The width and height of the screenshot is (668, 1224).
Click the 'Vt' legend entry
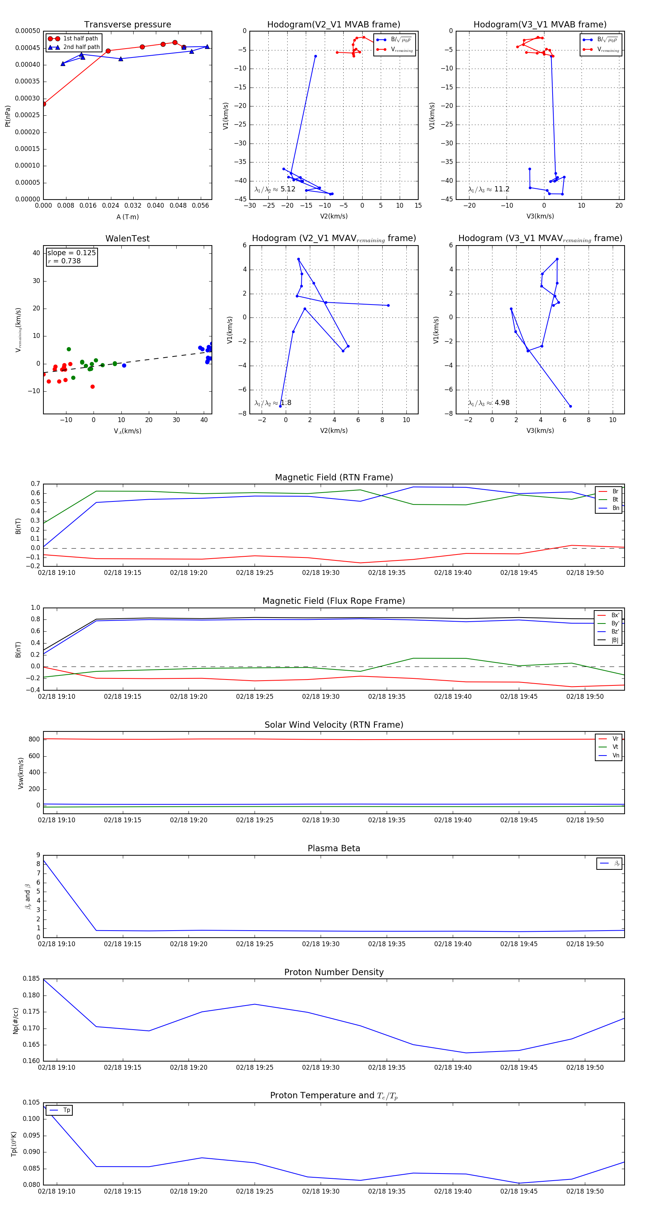point(609,747)
